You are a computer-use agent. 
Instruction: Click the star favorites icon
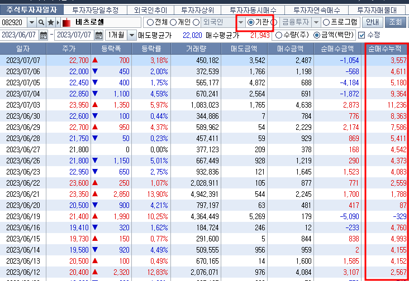[51, 22]
